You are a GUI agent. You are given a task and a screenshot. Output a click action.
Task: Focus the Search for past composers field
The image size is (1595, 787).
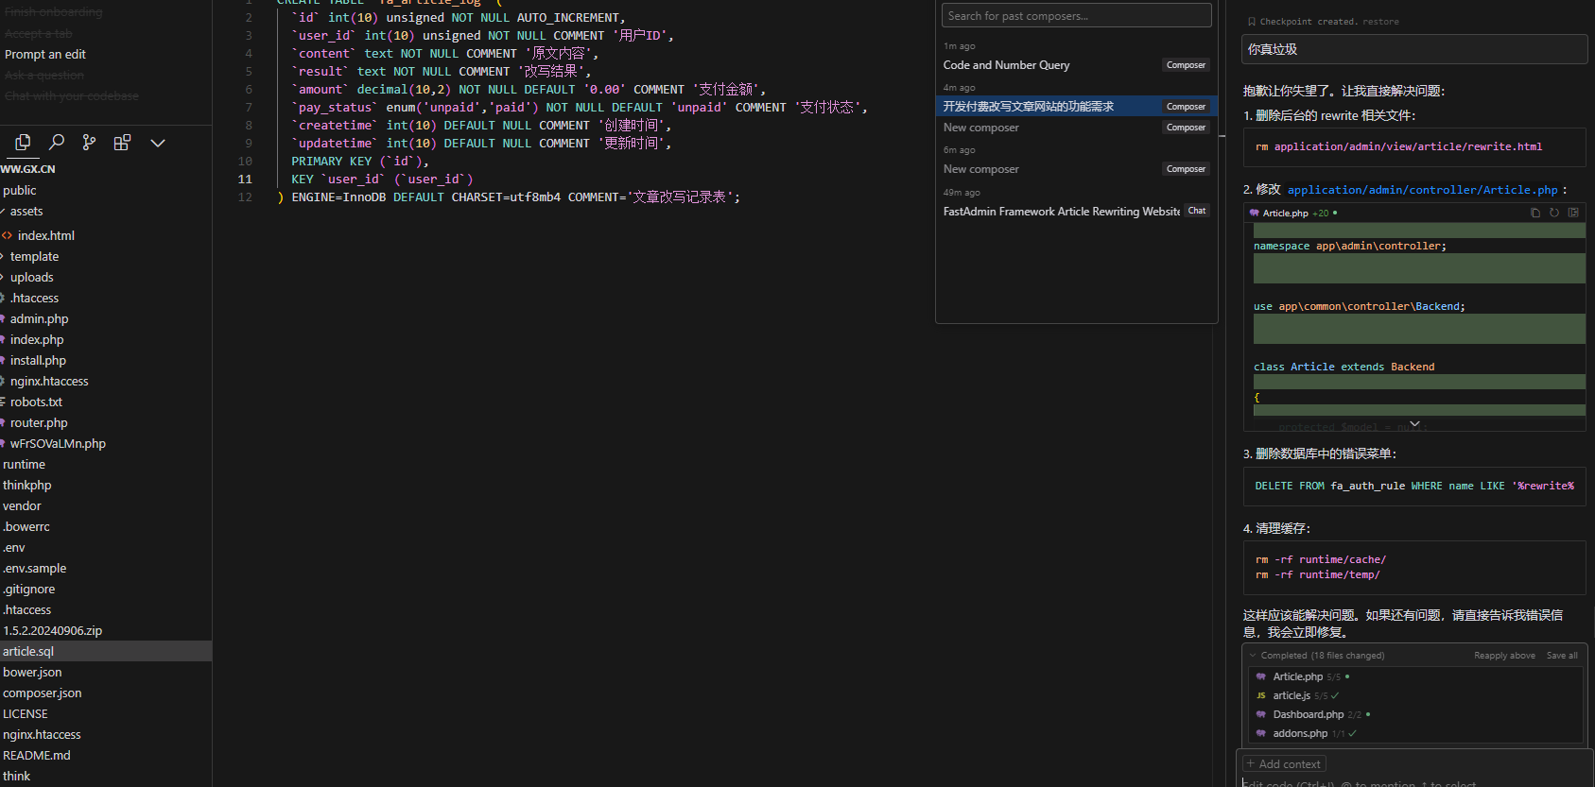[1076, 16]
